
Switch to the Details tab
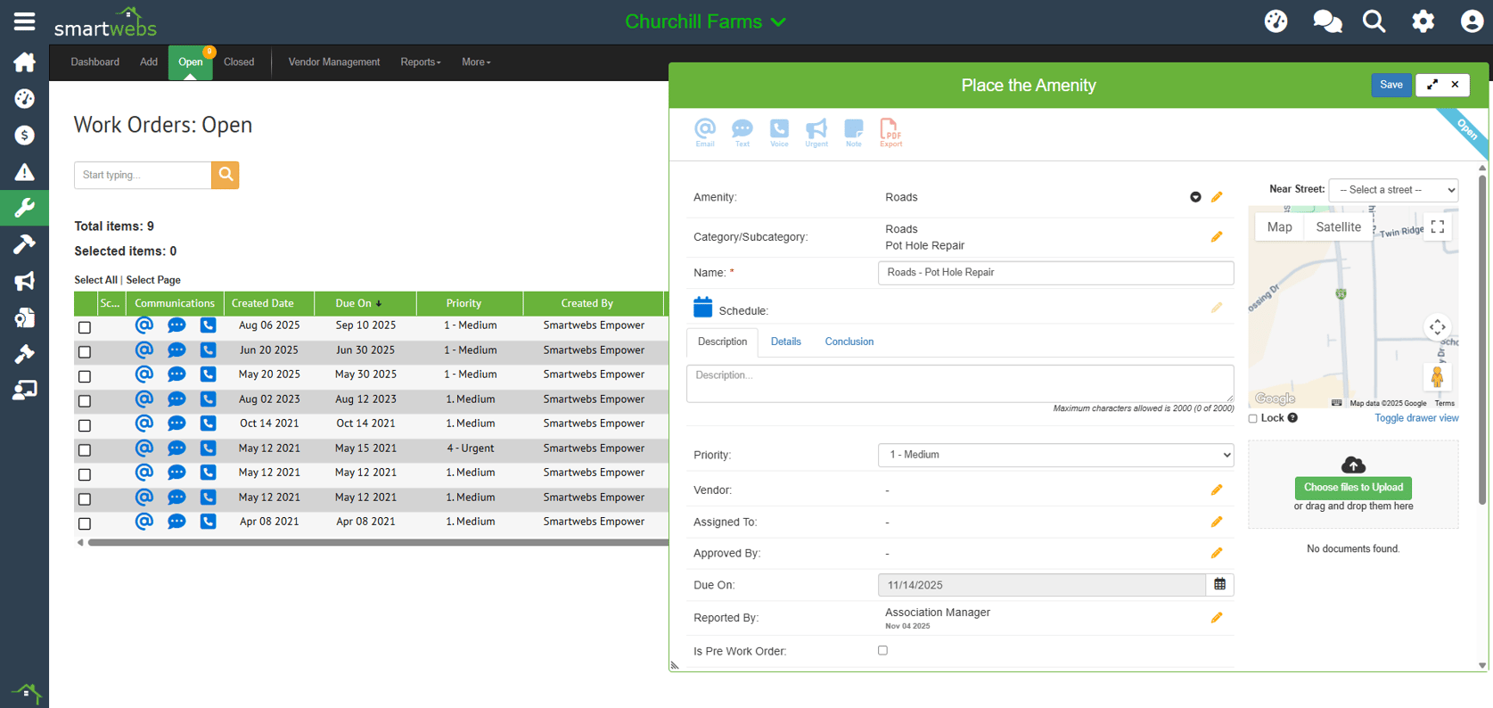click(785, 342)
